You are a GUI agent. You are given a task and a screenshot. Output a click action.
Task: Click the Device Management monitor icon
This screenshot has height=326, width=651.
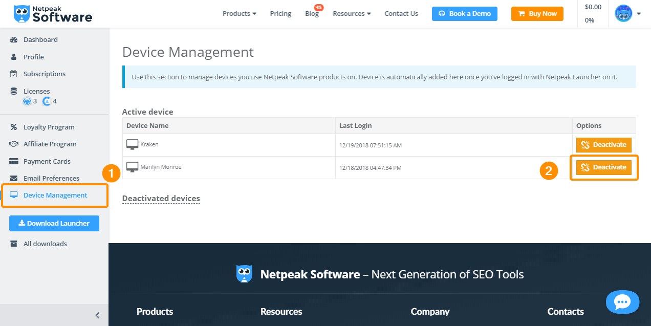tap(14, 195)
